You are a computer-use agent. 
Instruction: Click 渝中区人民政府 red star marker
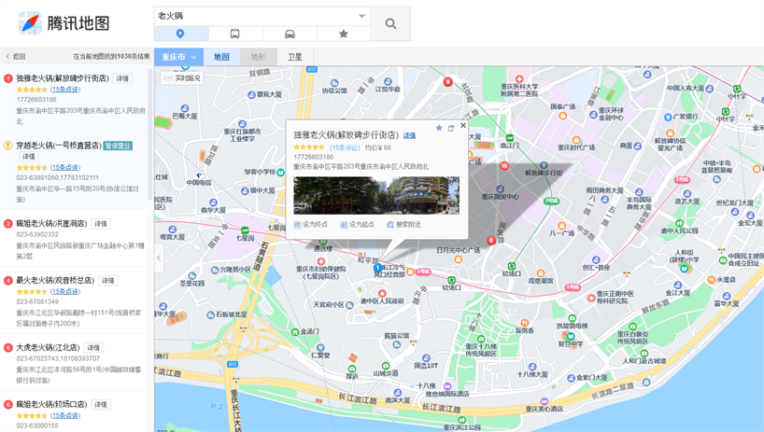click(x=382, y=293)
